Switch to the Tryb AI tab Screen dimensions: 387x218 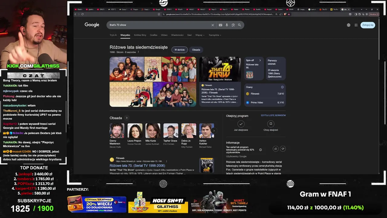point(113,35)
